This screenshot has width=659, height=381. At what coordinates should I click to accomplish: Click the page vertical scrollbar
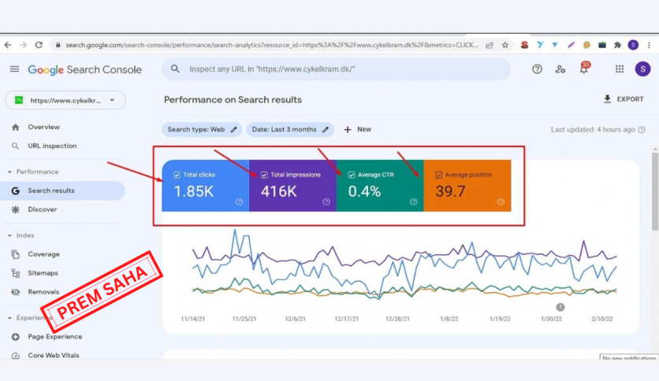coord(655,191)
